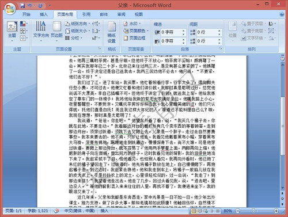Screen dimensions: 288x217
Task: Click the Save icon in quick access toolbar
Action: click(22, 6)
